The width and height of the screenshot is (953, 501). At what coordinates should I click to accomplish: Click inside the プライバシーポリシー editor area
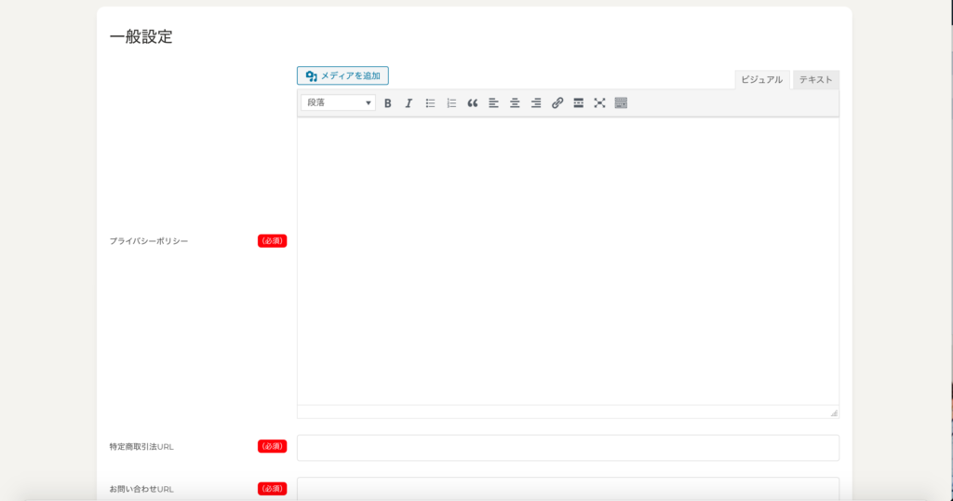tap(568, 261)
